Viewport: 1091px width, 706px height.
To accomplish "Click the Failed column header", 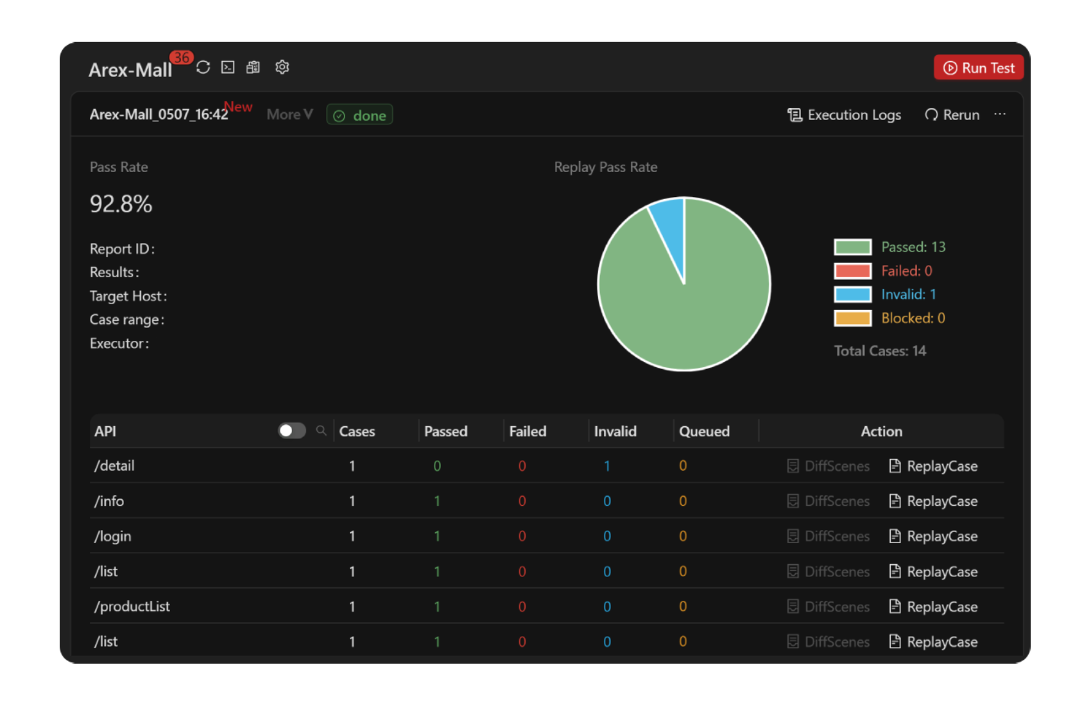I will click(x=528, y=431).
